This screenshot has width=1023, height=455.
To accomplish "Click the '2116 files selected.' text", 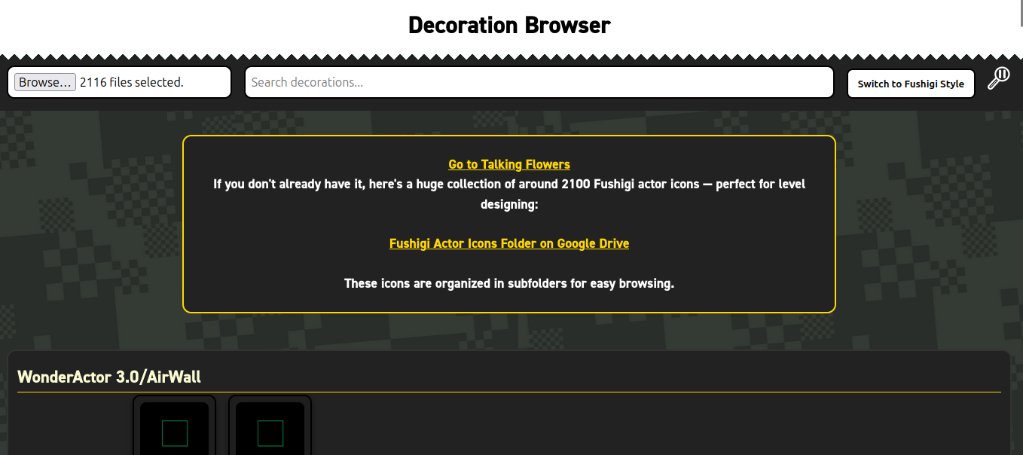I will 132,82.
